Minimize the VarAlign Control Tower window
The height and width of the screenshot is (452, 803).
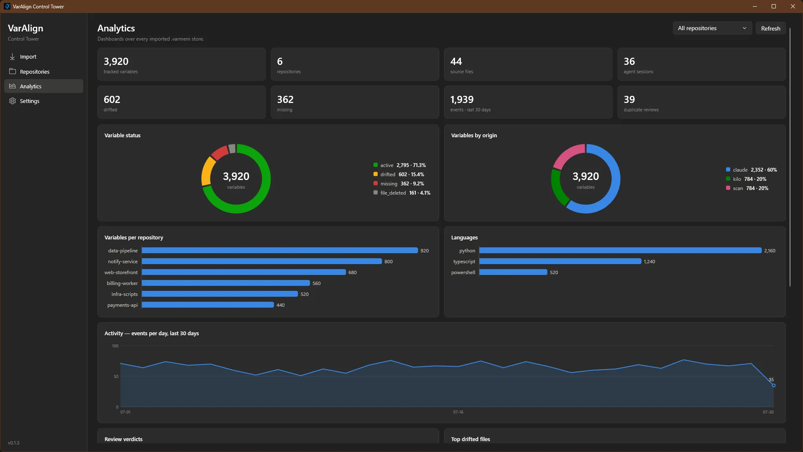(x=754, y=6)
